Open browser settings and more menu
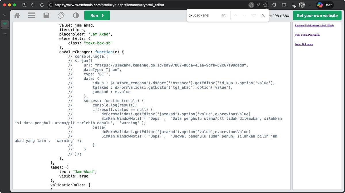Viewport: 345px width, 193px height. click(x=311, y=5)
